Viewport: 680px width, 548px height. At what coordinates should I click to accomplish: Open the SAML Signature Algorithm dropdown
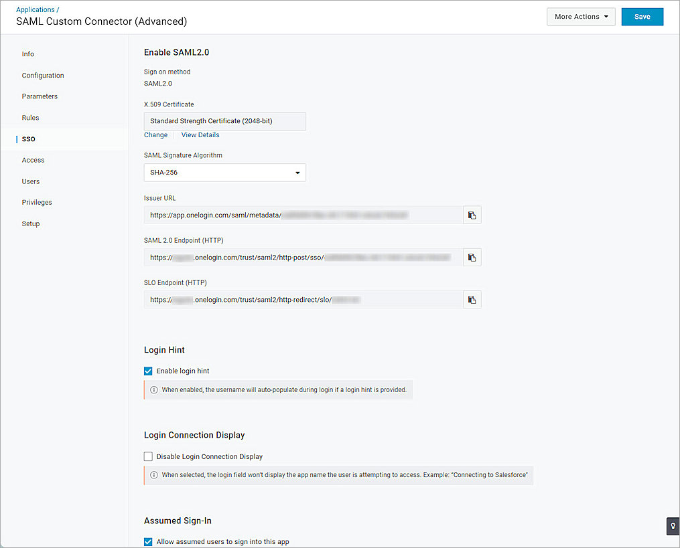tap(224, 172)
